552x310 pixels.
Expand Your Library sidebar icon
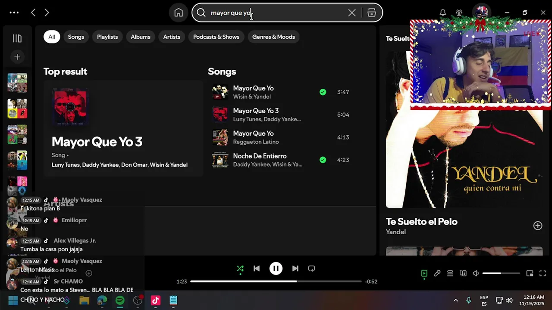(x=17, y=38)
